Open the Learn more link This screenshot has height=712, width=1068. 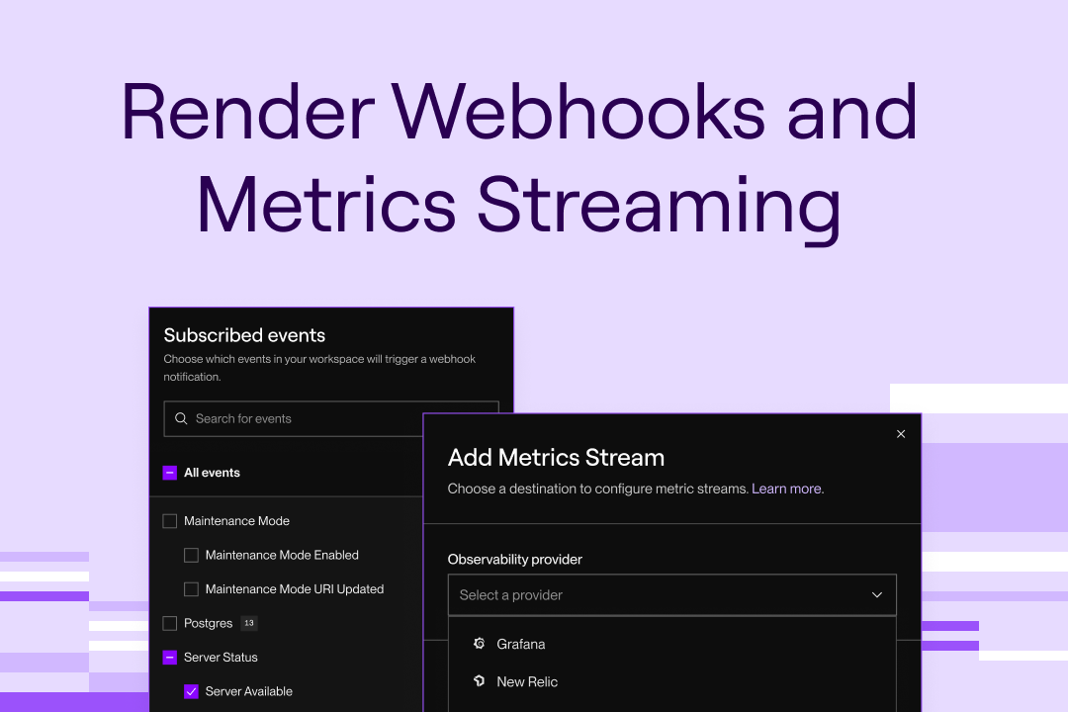tap(787, 489)
